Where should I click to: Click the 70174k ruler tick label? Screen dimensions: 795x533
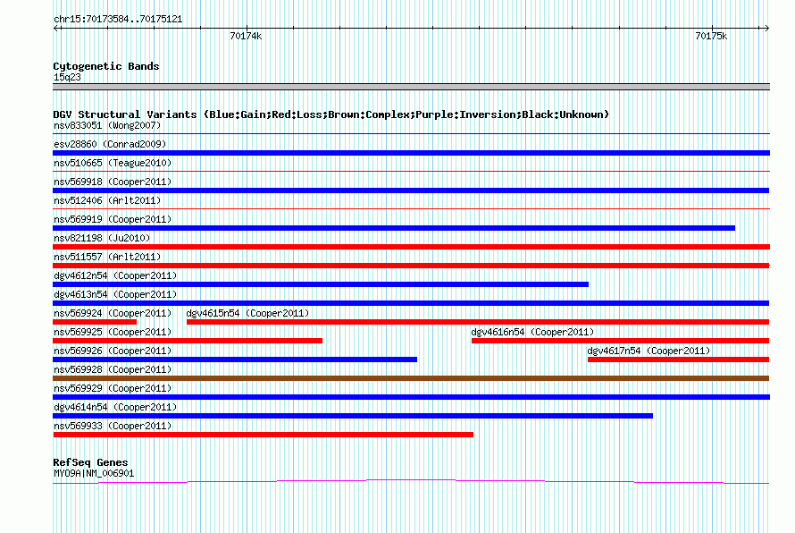point(246,36)
